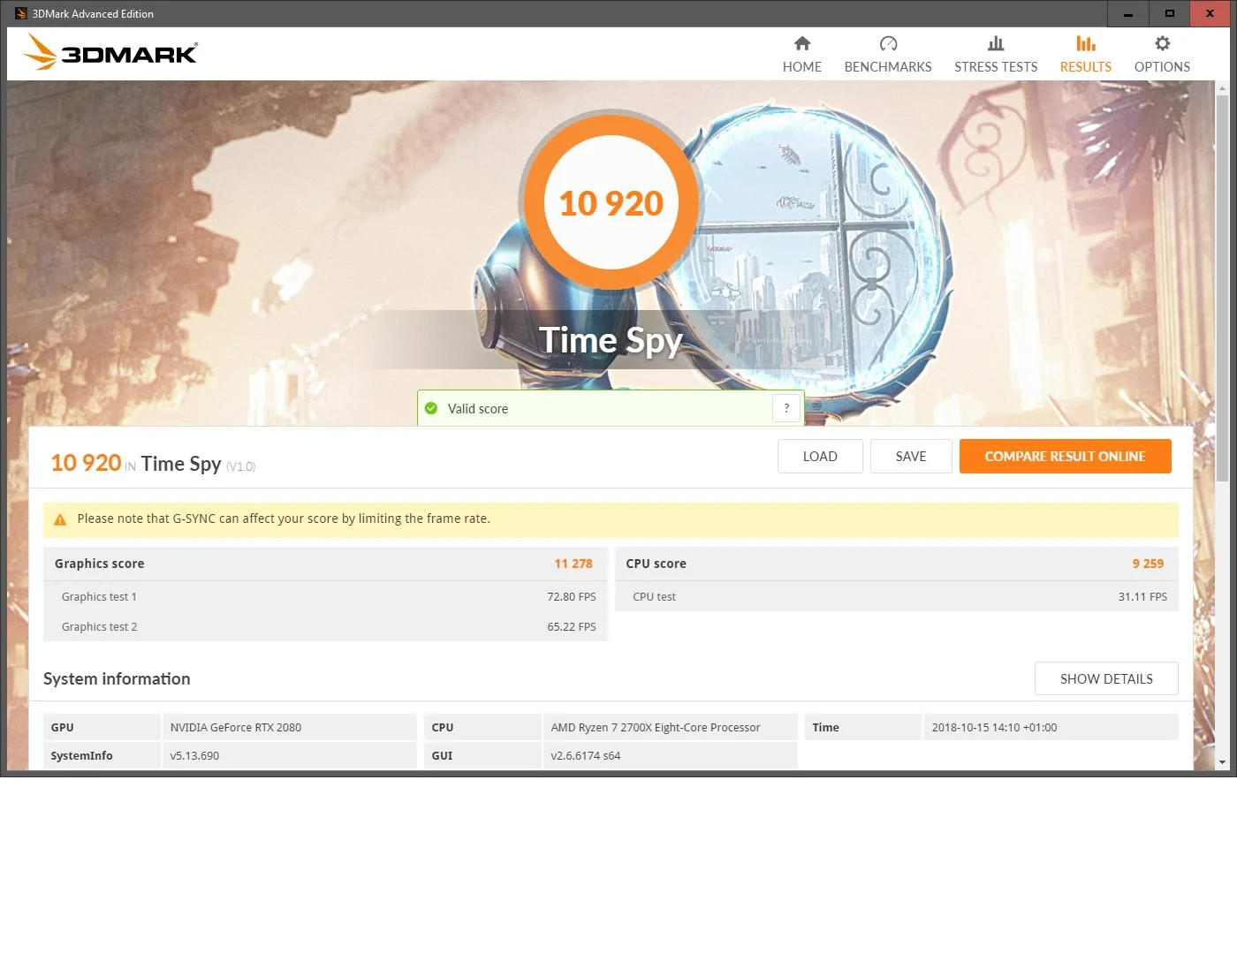Click the 3DMark title bar app icon
The image size is (1237, 954).
pyautogui.click(x=20, y=13)
